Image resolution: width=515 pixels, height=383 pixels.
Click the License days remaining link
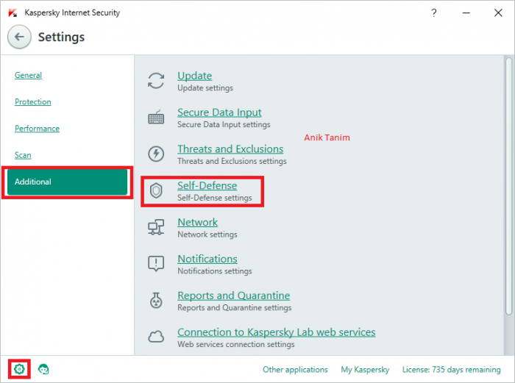(451, 370)
